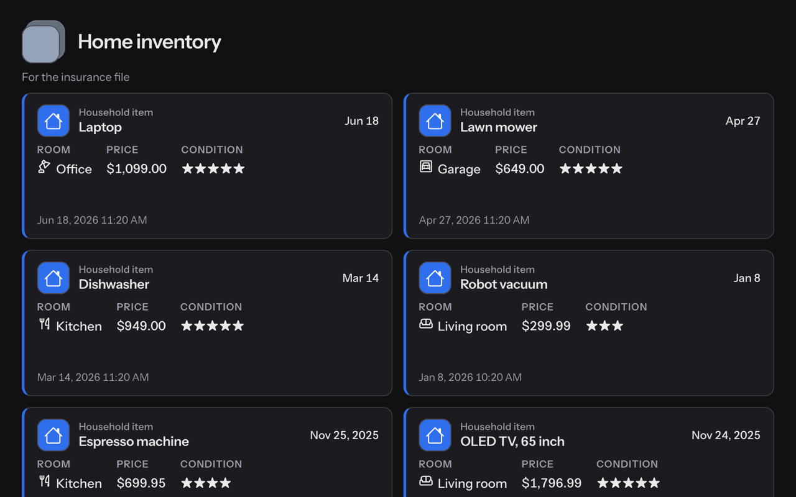This screenshot has width=796, height=497.
Task: Select the $949.00 price value
Action: [141, 326]
